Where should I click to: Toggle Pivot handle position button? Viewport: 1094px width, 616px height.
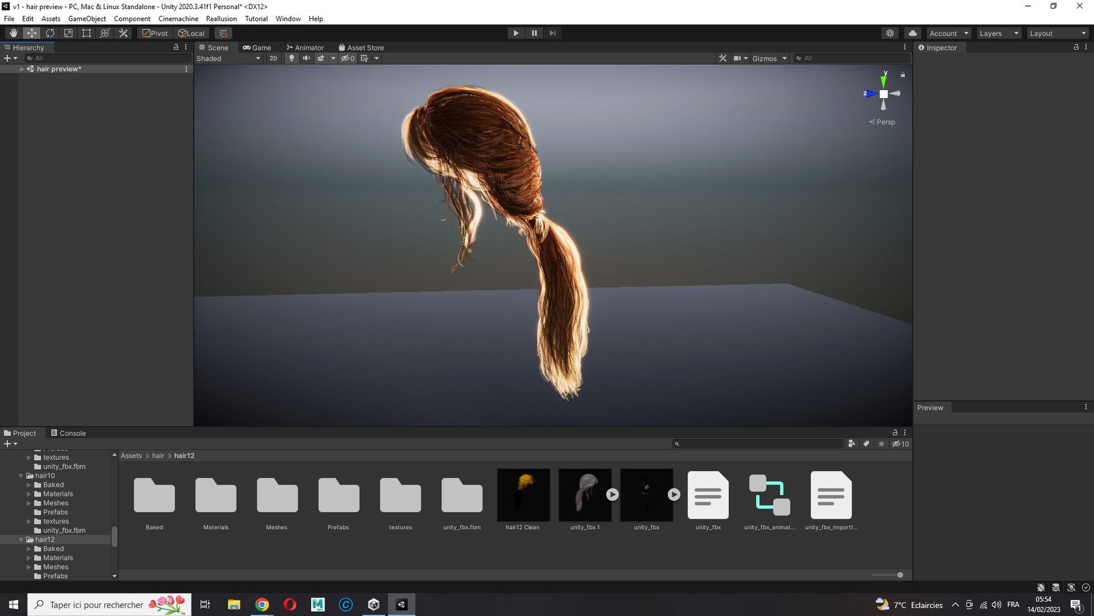click(155, 33)
